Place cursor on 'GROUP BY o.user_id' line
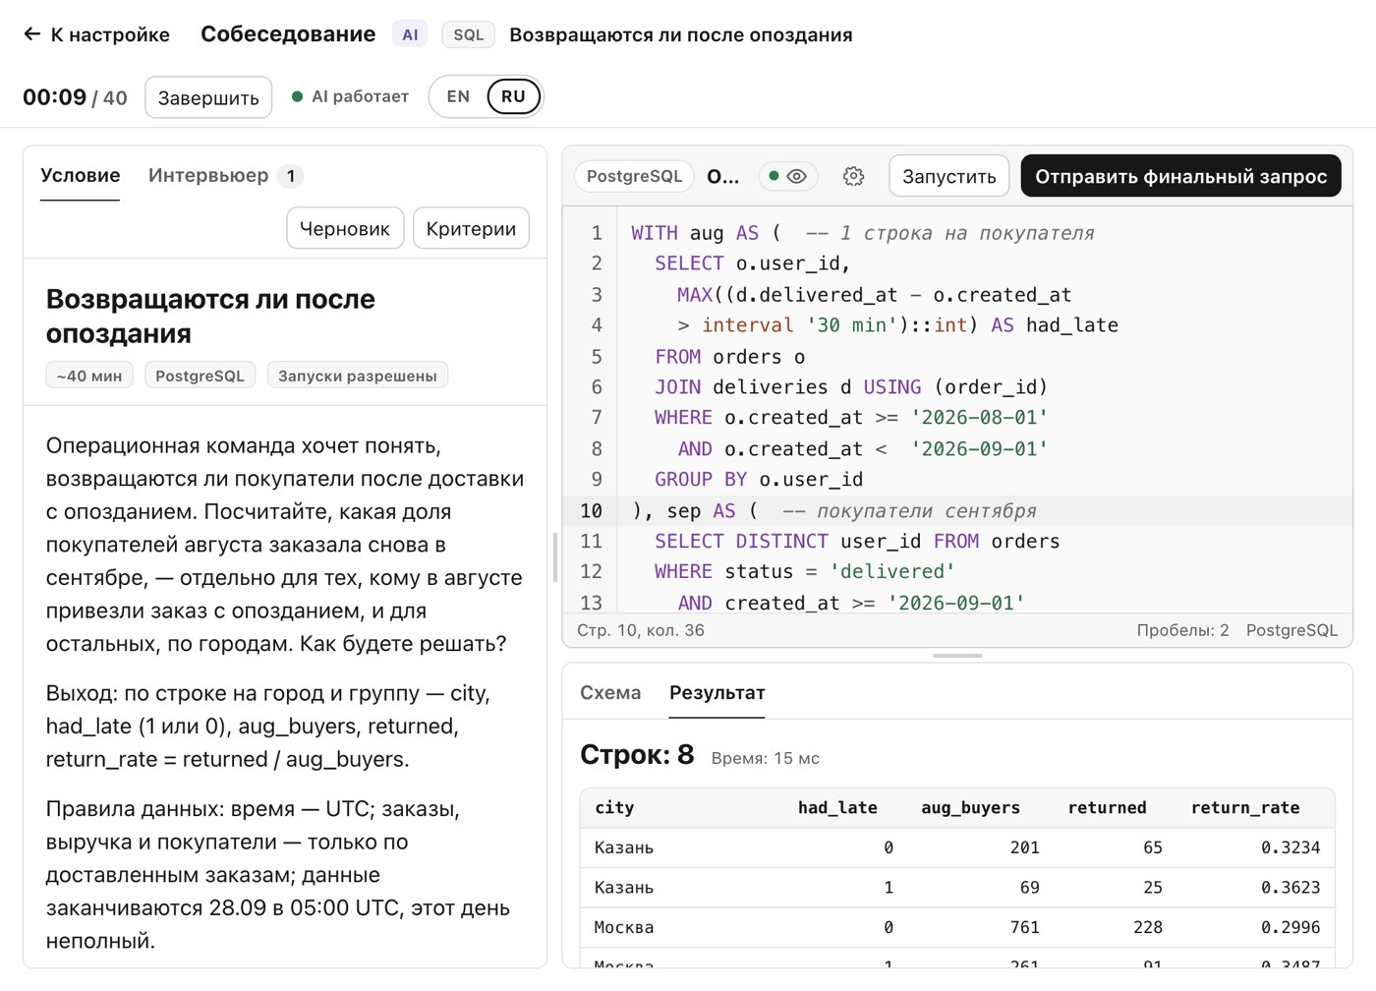This screenshot has width=1376, height=991. (x=759, y=480)
